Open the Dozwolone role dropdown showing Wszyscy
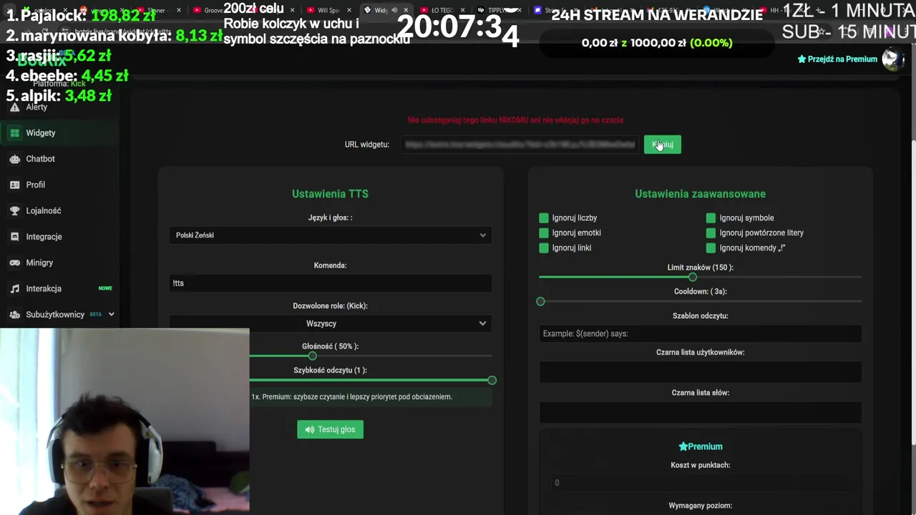Viewport: 916px width, 515px height. click(x=330, y=323)
